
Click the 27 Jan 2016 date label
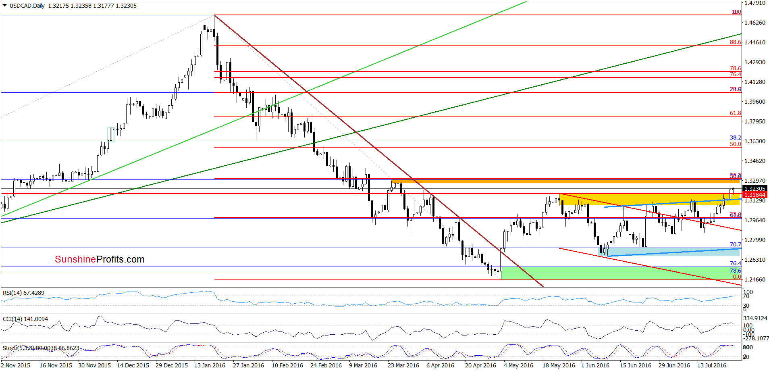coord(249,365)
